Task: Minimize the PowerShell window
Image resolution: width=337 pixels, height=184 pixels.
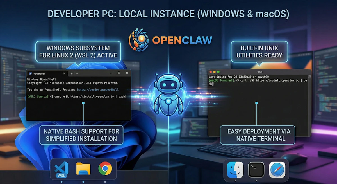Action: [x=111, y=73]
